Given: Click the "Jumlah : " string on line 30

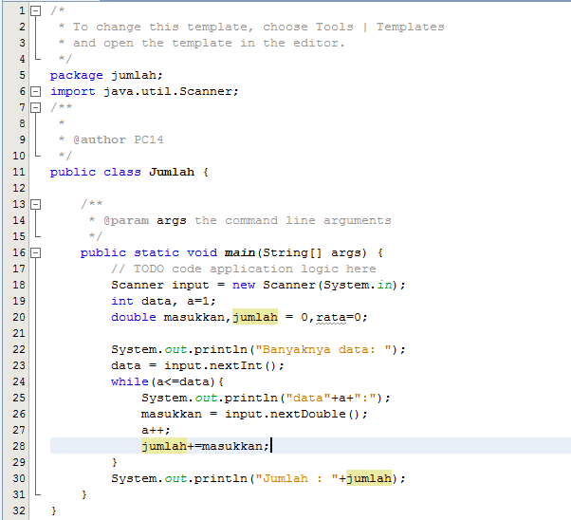Looking at the screenshot, I should [297, 478].
